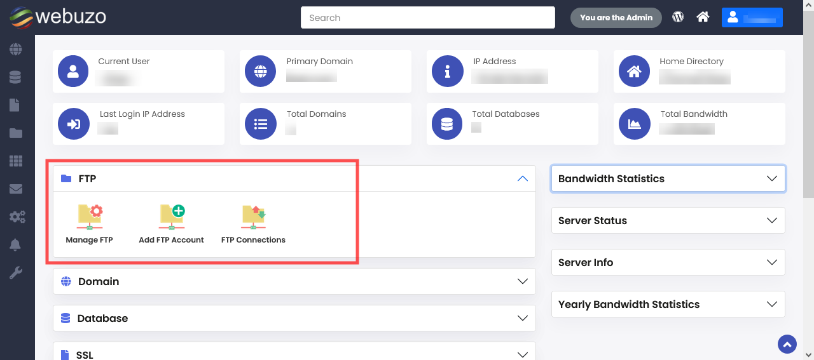Open the bell notifications icon in sidebar
The image size is (814, 360).
(x=16, y=245)
